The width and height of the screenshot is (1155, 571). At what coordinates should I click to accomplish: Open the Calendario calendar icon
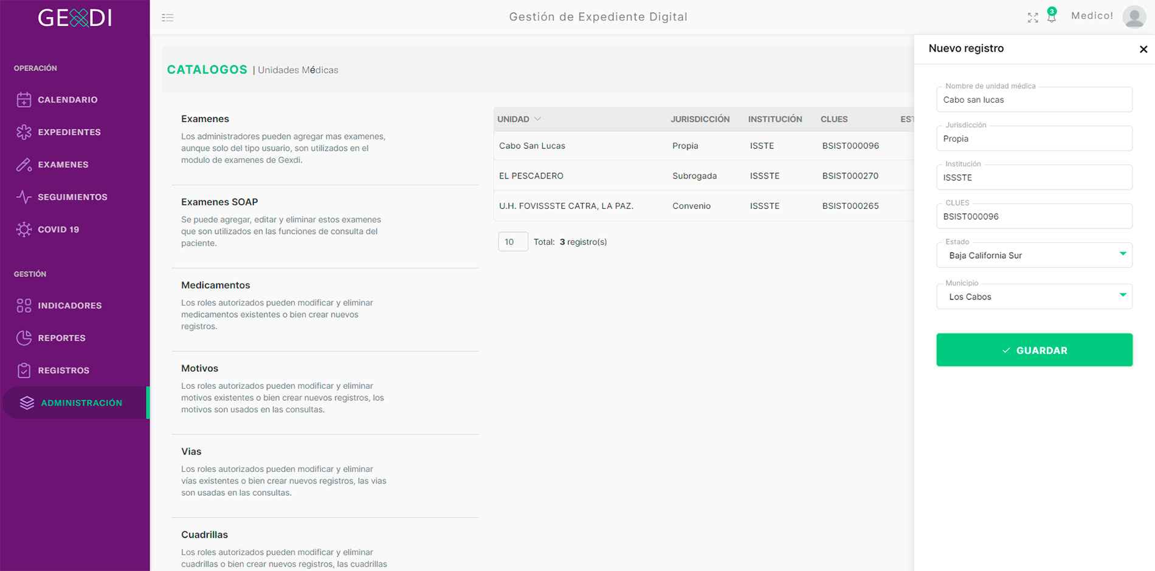coord(24,100)
